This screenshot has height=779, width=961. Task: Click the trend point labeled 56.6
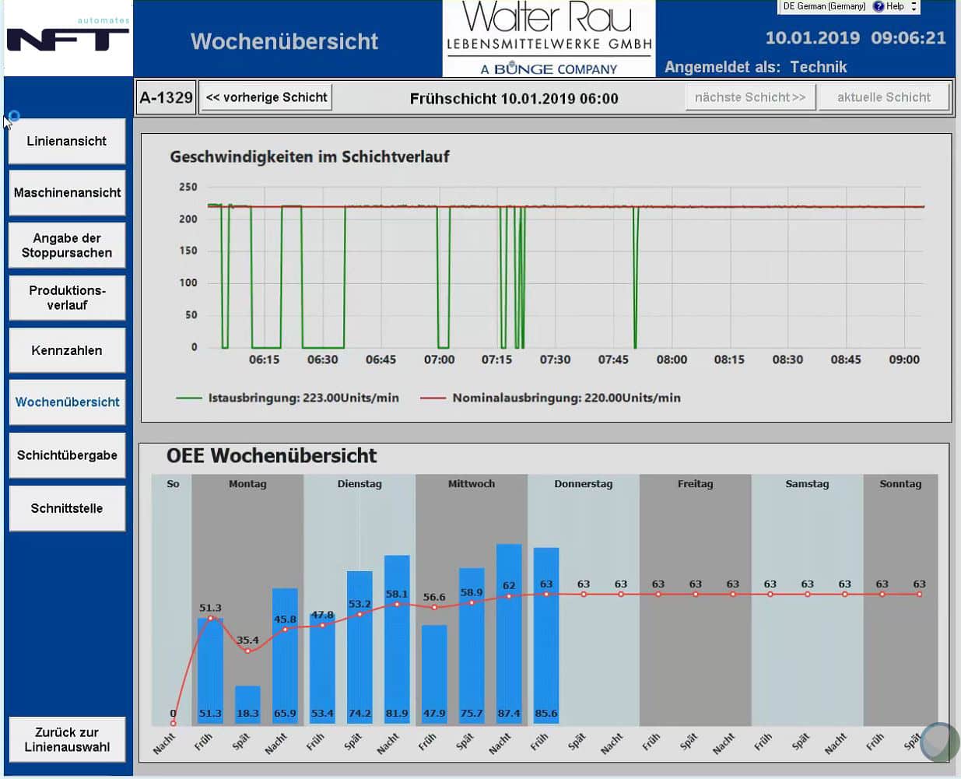434,607
